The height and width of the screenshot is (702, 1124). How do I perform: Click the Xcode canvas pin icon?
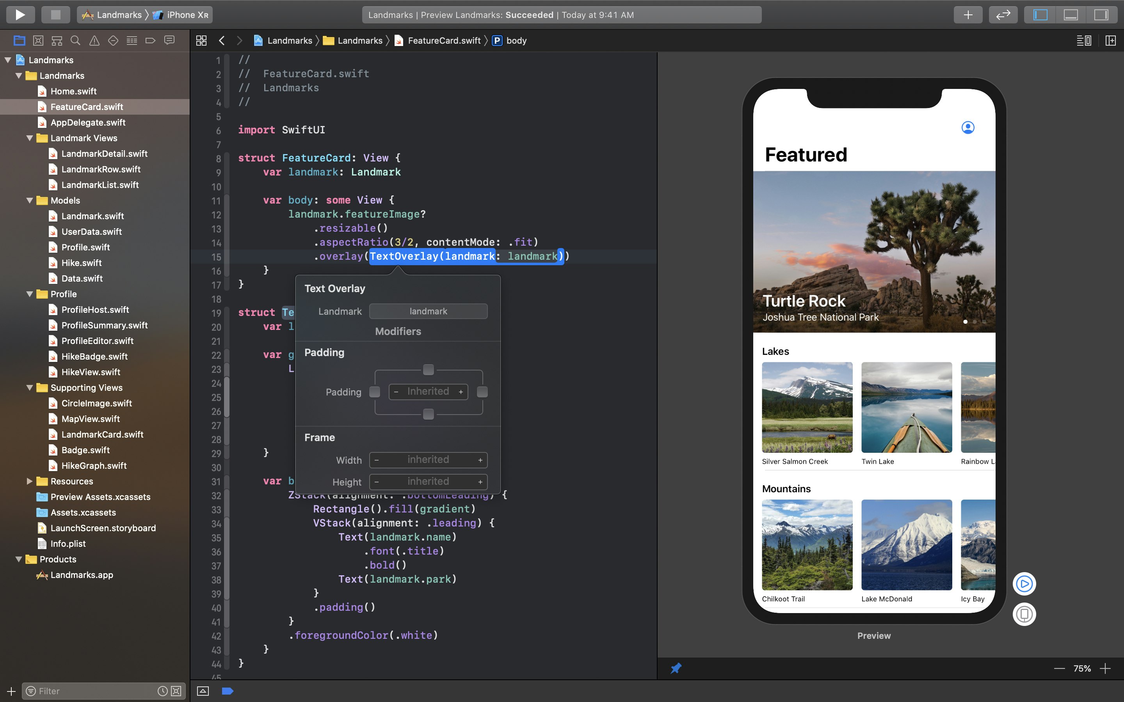click(x=676, y=668)
